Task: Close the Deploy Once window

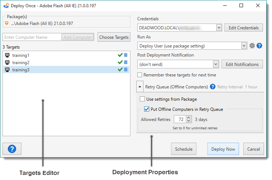Action: click(x=258, y=5)
